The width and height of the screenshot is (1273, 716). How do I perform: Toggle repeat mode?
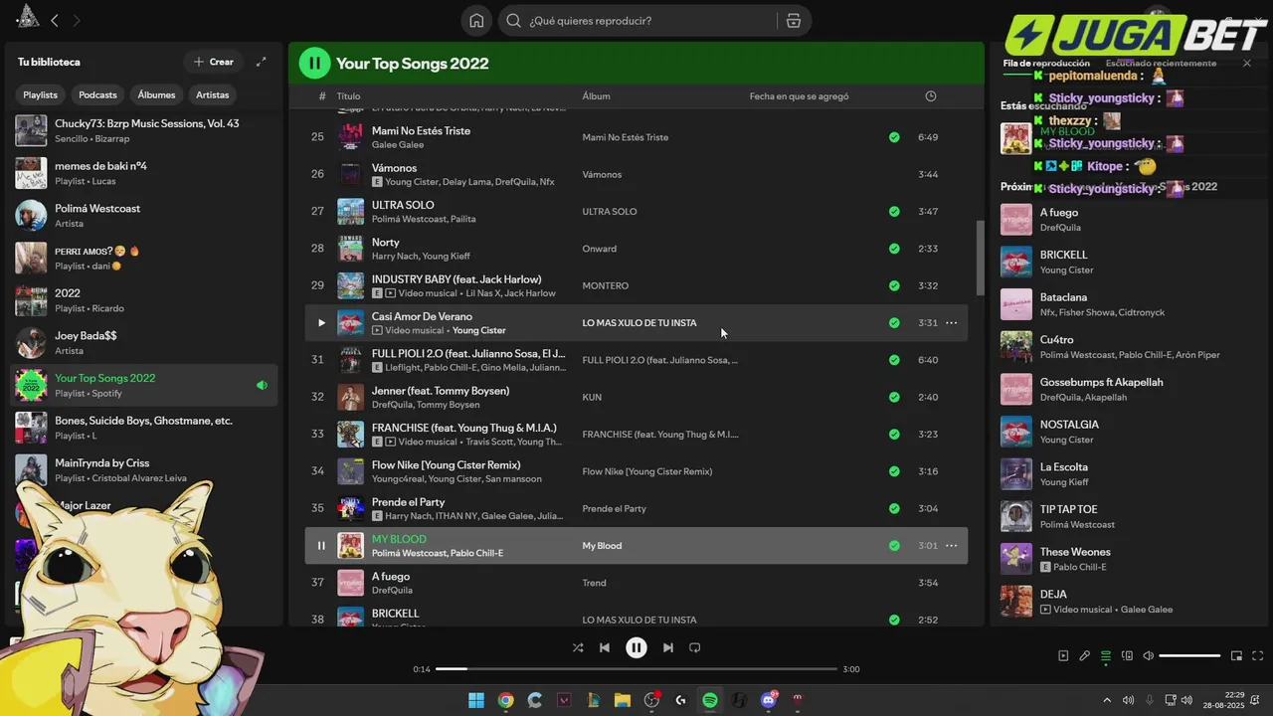695,647
